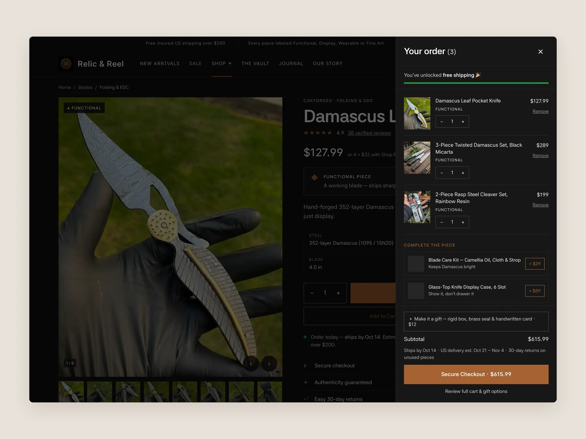
Task: Click the Relic & Reel logo emblem
Action: (x=66, y=64)
